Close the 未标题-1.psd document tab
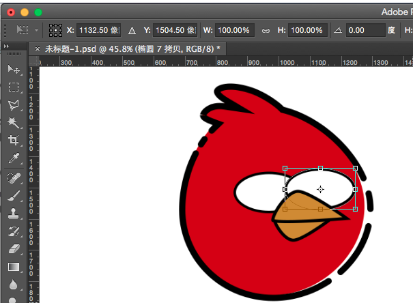The image size is (413, 303). 38,48
